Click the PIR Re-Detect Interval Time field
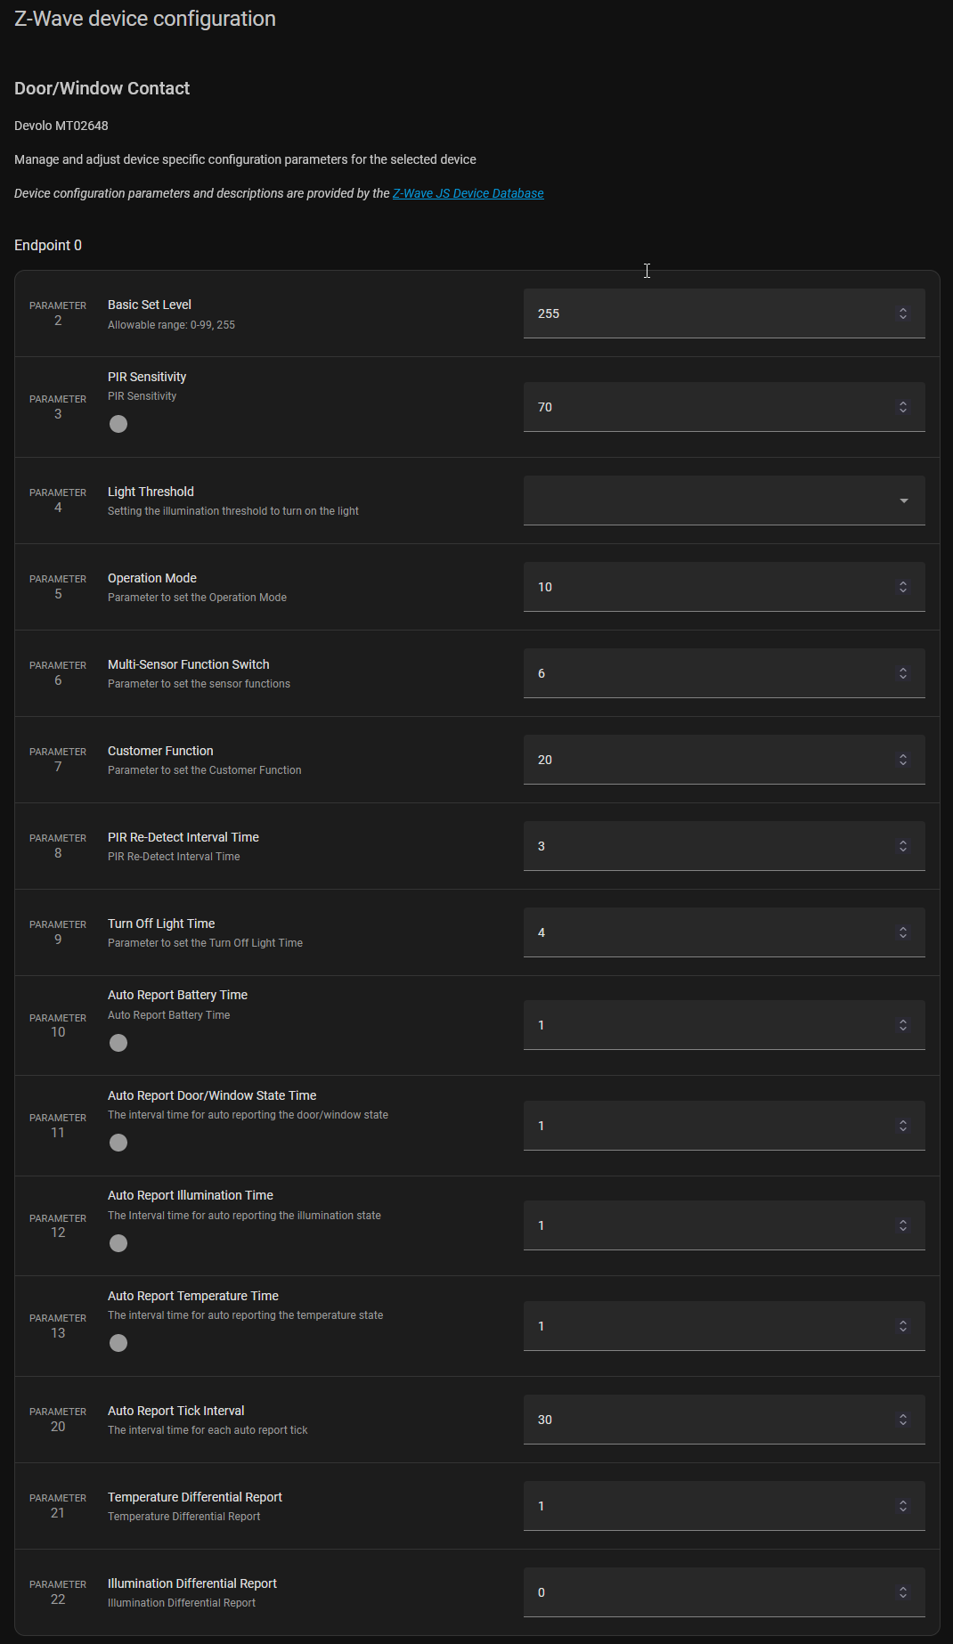Image resolution: width=953 pixels, height=1644 pixels. click(x=704, y=846)
